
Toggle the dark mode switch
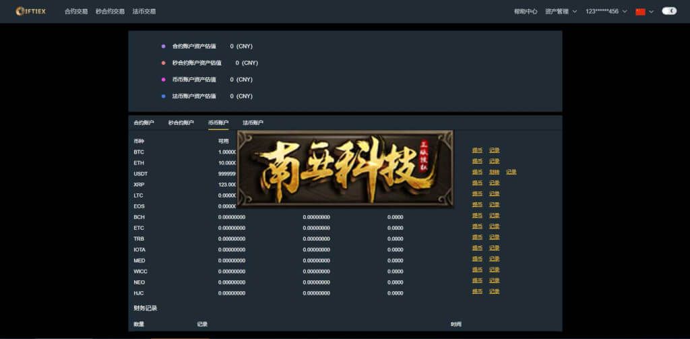[669, 11]
